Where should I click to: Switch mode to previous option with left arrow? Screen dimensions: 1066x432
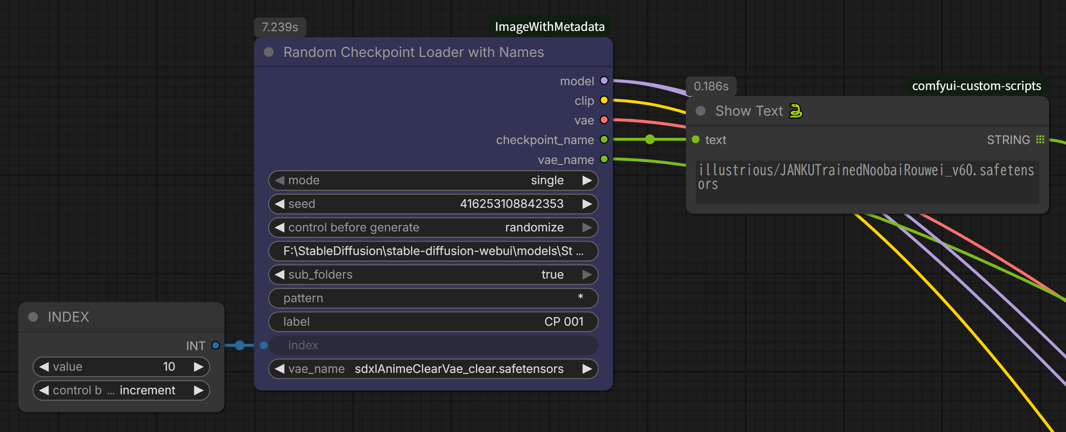(x=280, y=180)
